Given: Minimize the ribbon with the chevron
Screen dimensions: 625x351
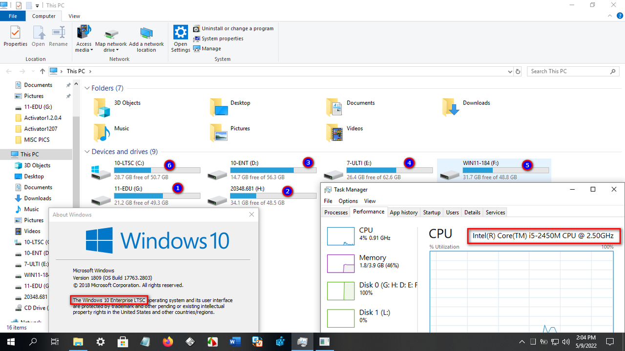Looking at the screenshot, I should pos(609,16).
